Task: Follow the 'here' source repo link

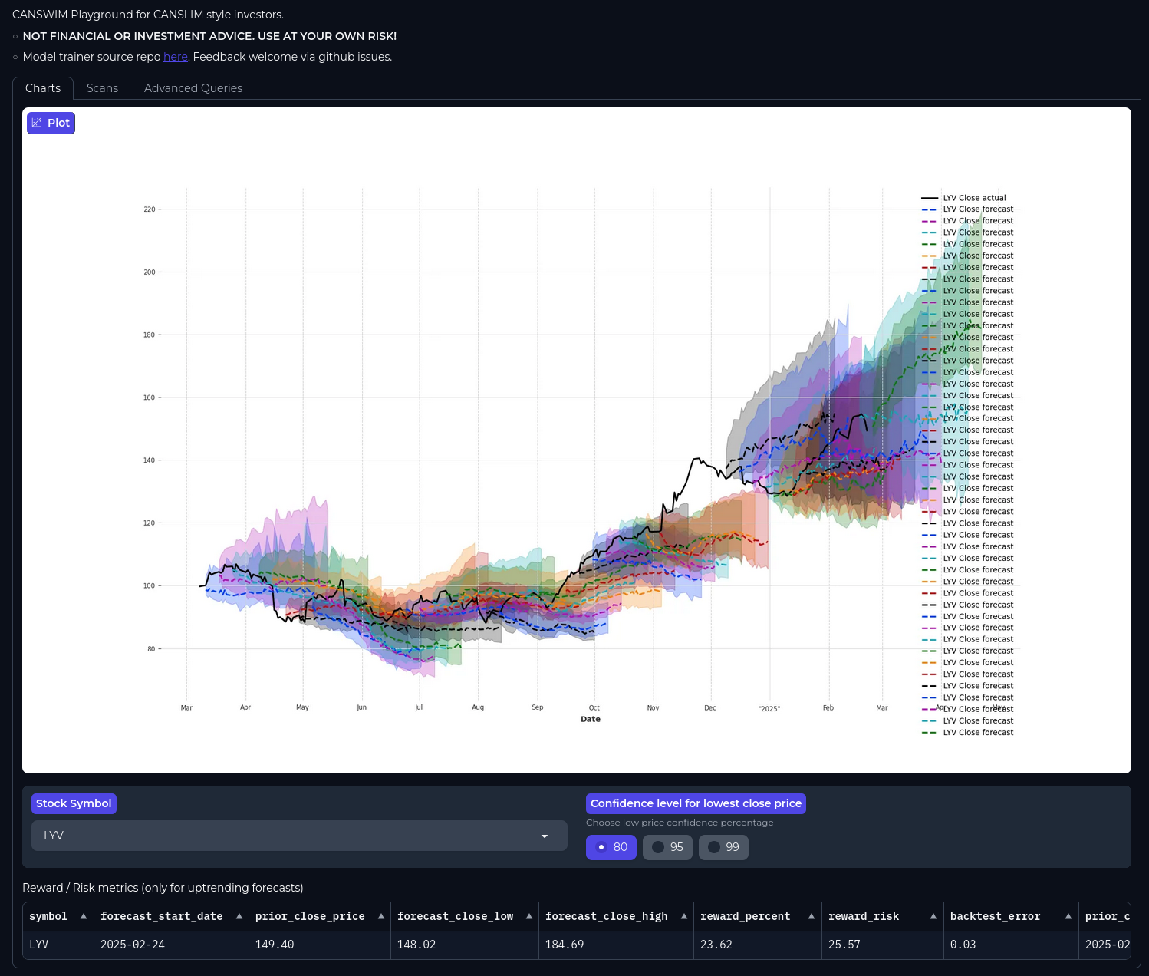Action: [x=176, y=57]
